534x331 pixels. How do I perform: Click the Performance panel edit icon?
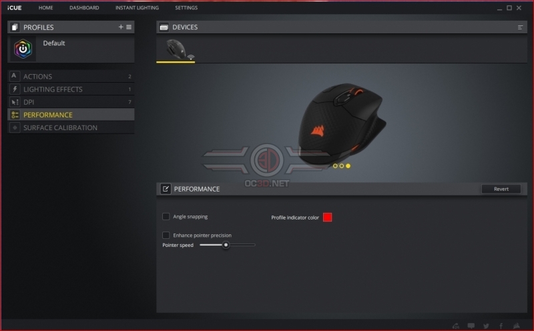click(166, 189)
